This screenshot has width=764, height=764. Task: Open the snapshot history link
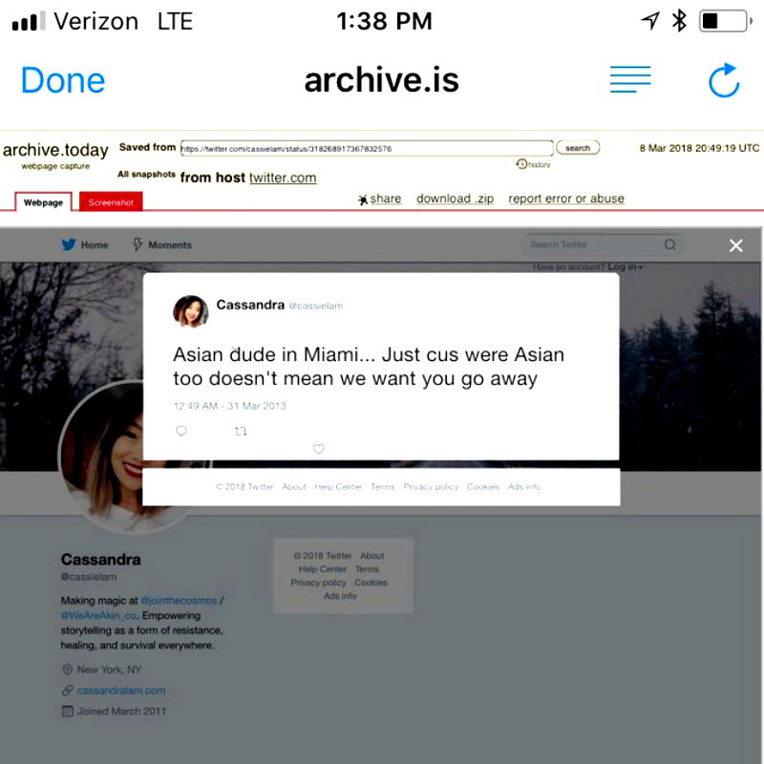click(534, 164)
